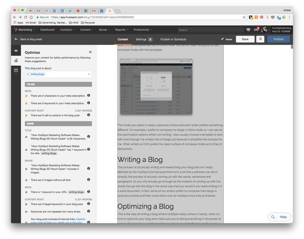Open the Chrome three-dot menu
This screenshot has width=304, height=239.
(289, 17)
